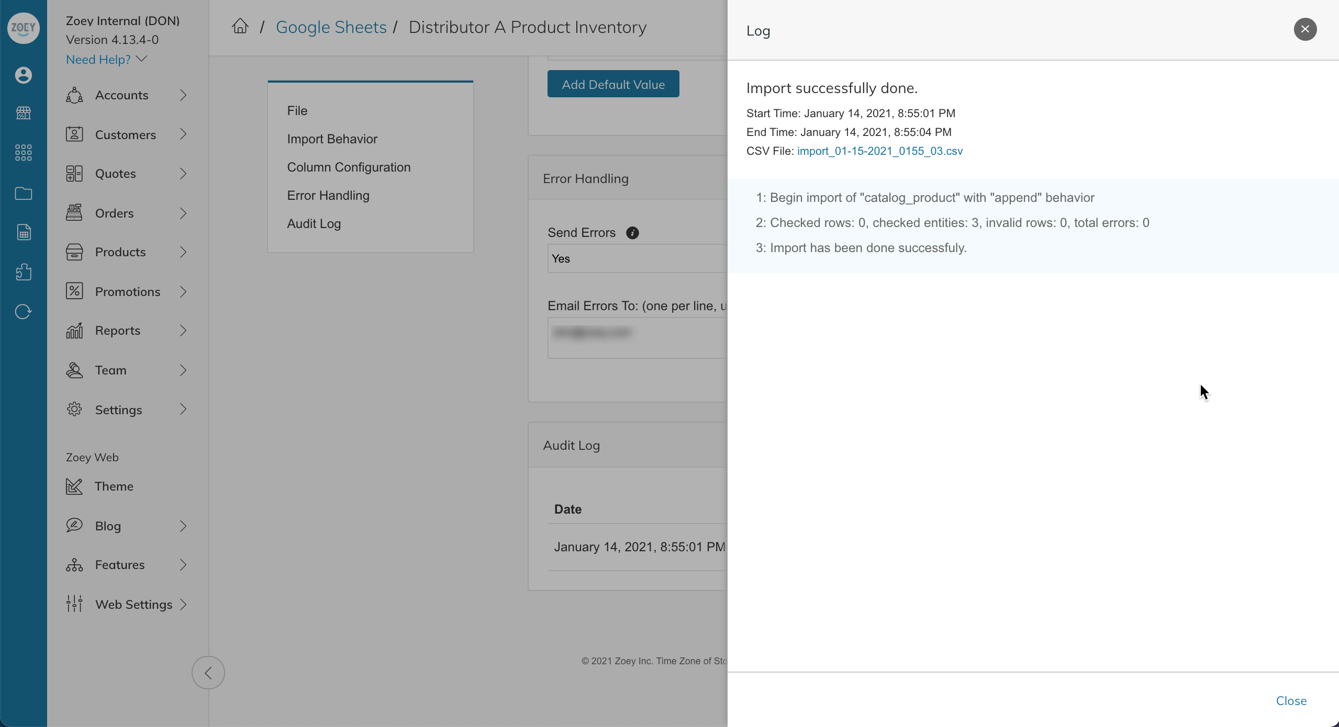Click the Distributor A Product Inventory title
Image resolution: width=1339 pixels, height=727 pixels.
(x=528, y=27)
